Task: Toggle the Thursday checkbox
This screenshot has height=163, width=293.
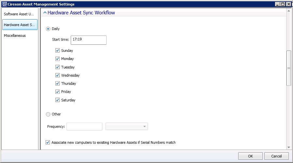Action: click(x=58, y=83)
